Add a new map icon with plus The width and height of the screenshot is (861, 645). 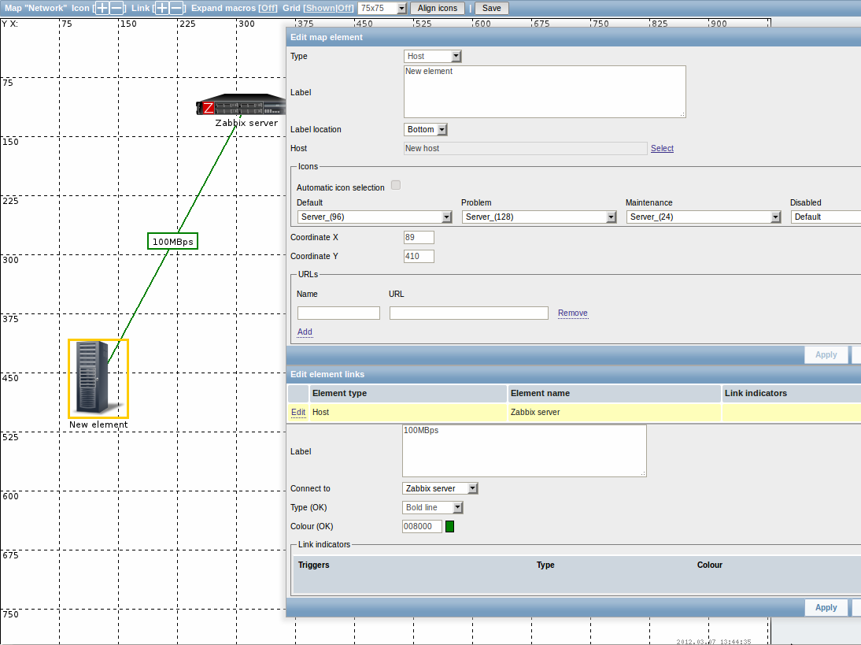pyautogui.click(x=102, y=8)
